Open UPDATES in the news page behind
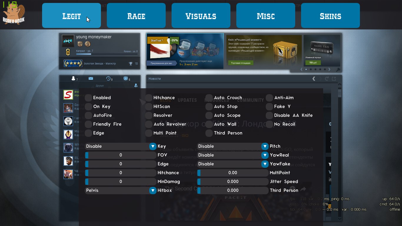This screenshot has width=402, height=226. point(187,100)
